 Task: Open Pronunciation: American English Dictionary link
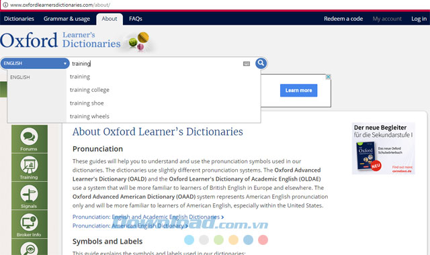(130, 225)
